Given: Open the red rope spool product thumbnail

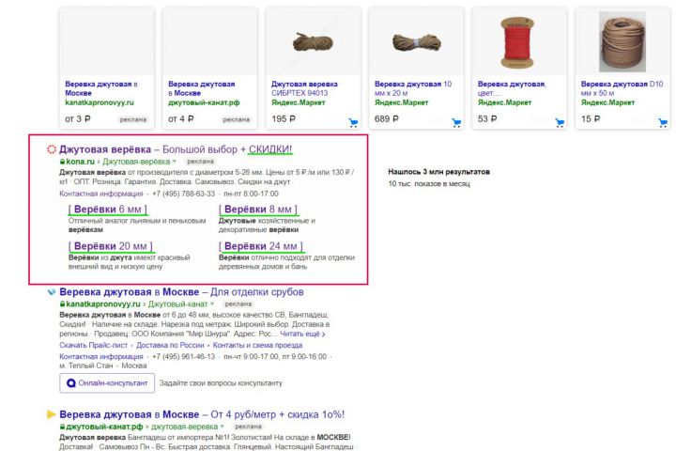Looking at the screenshot, I should pos(517,42).
